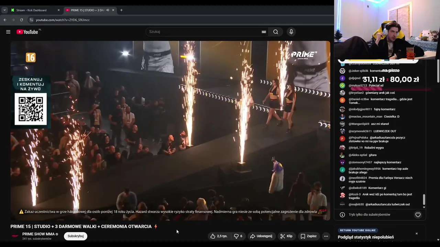440x247 pixels.
Task: Click the info icon in chat input
Action: coord(342,215)
